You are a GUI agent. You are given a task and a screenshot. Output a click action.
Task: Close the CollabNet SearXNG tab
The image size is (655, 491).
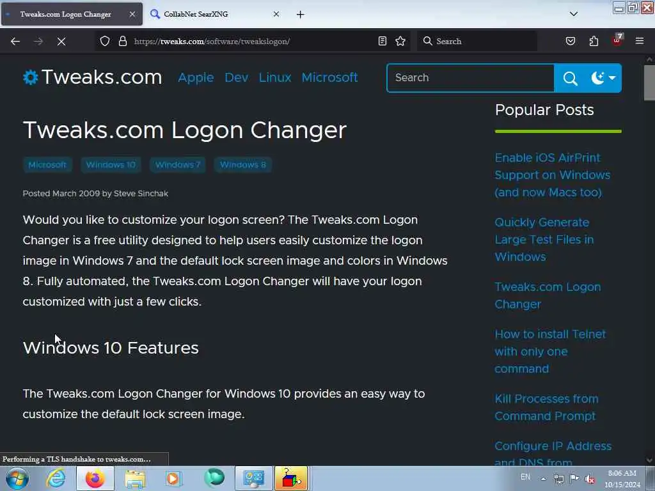click(276, 14)
